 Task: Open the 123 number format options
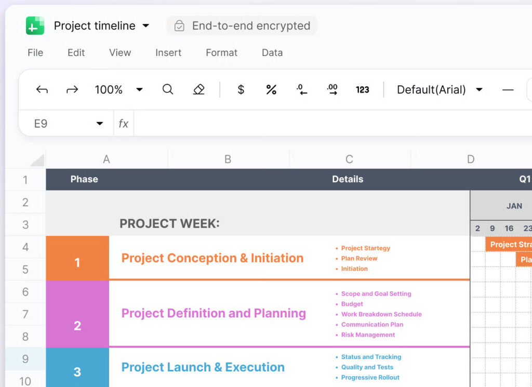[x=363, y=90]
